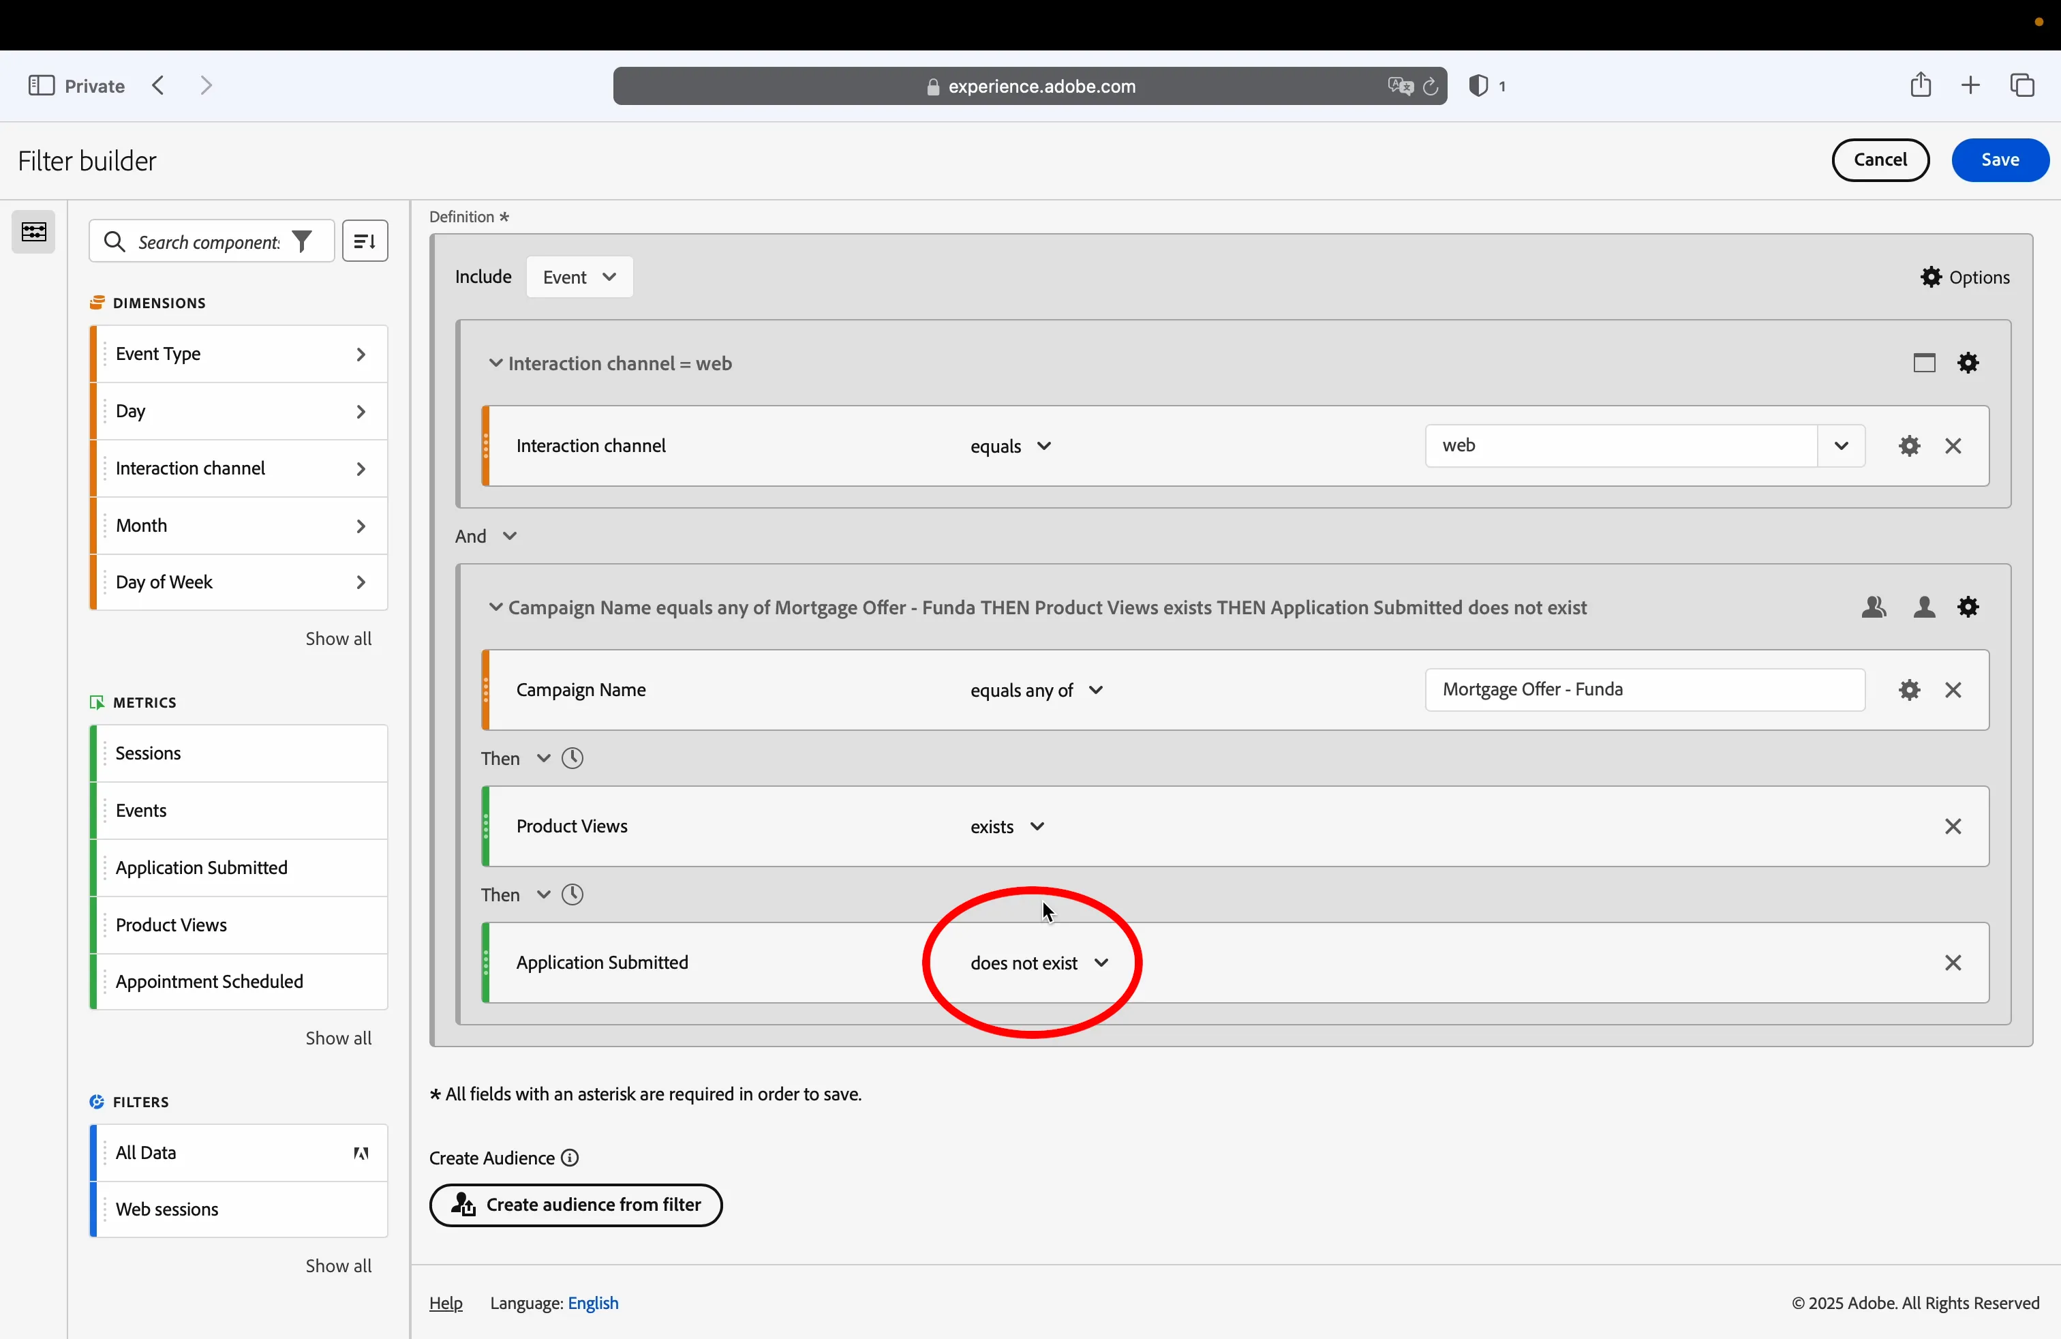Click the translate icon in address bar
Screen dimensions: 2061x1339
[1399, 87]
